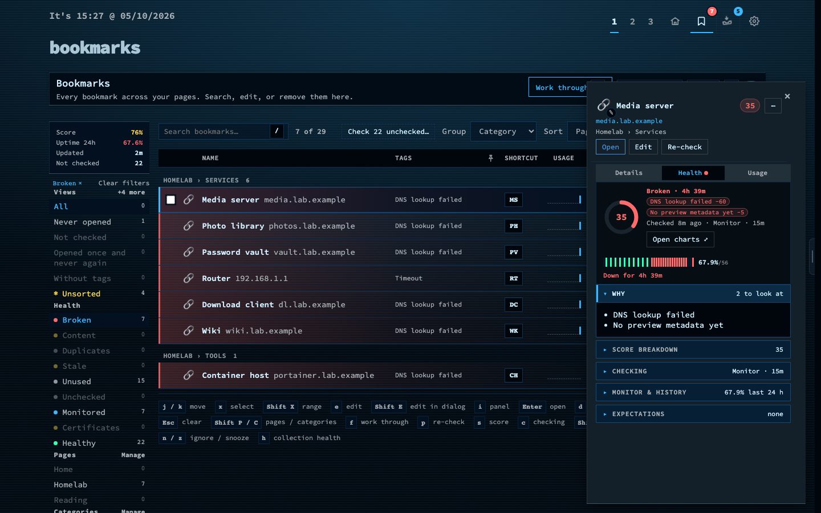Expand the MONITOR & HISTORY section
This screenshot has height=513, width=821.
693,392
